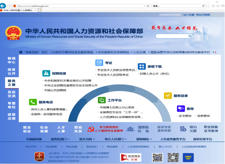Open the 社会保障 link

point(44,129)
